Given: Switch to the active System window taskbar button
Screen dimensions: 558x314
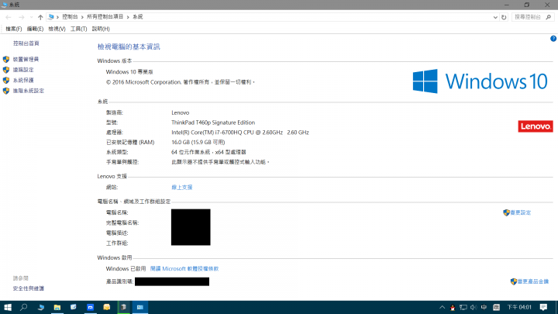Looking at the screenshot, I should click(x=139, y=307).
